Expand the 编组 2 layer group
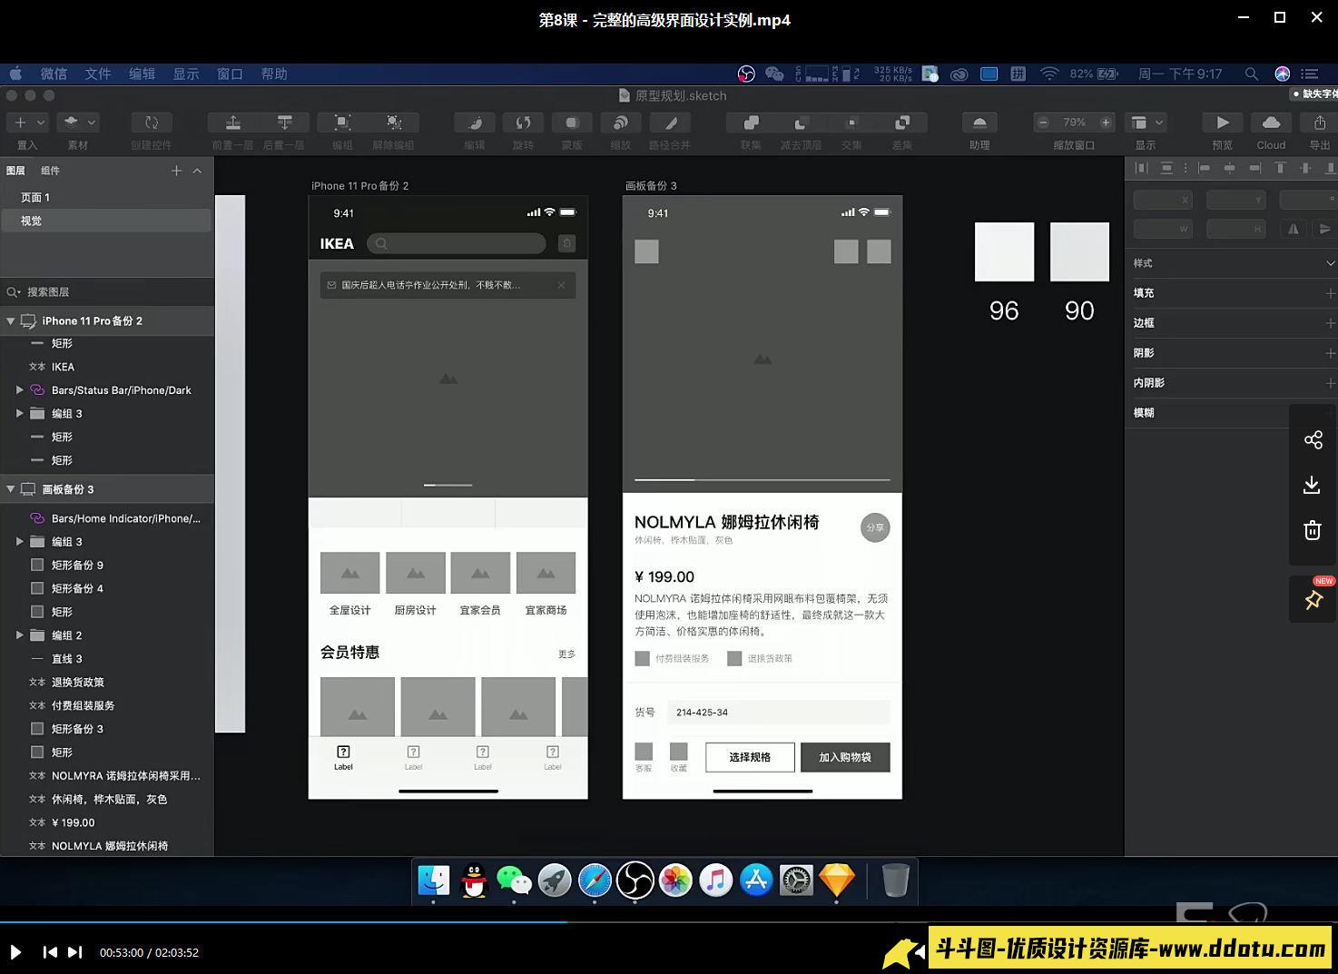 tap(19, 635)
